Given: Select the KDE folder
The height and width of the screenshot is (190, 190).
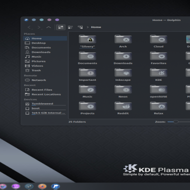Looking at the screenshot, I should [x=159, y=75].
